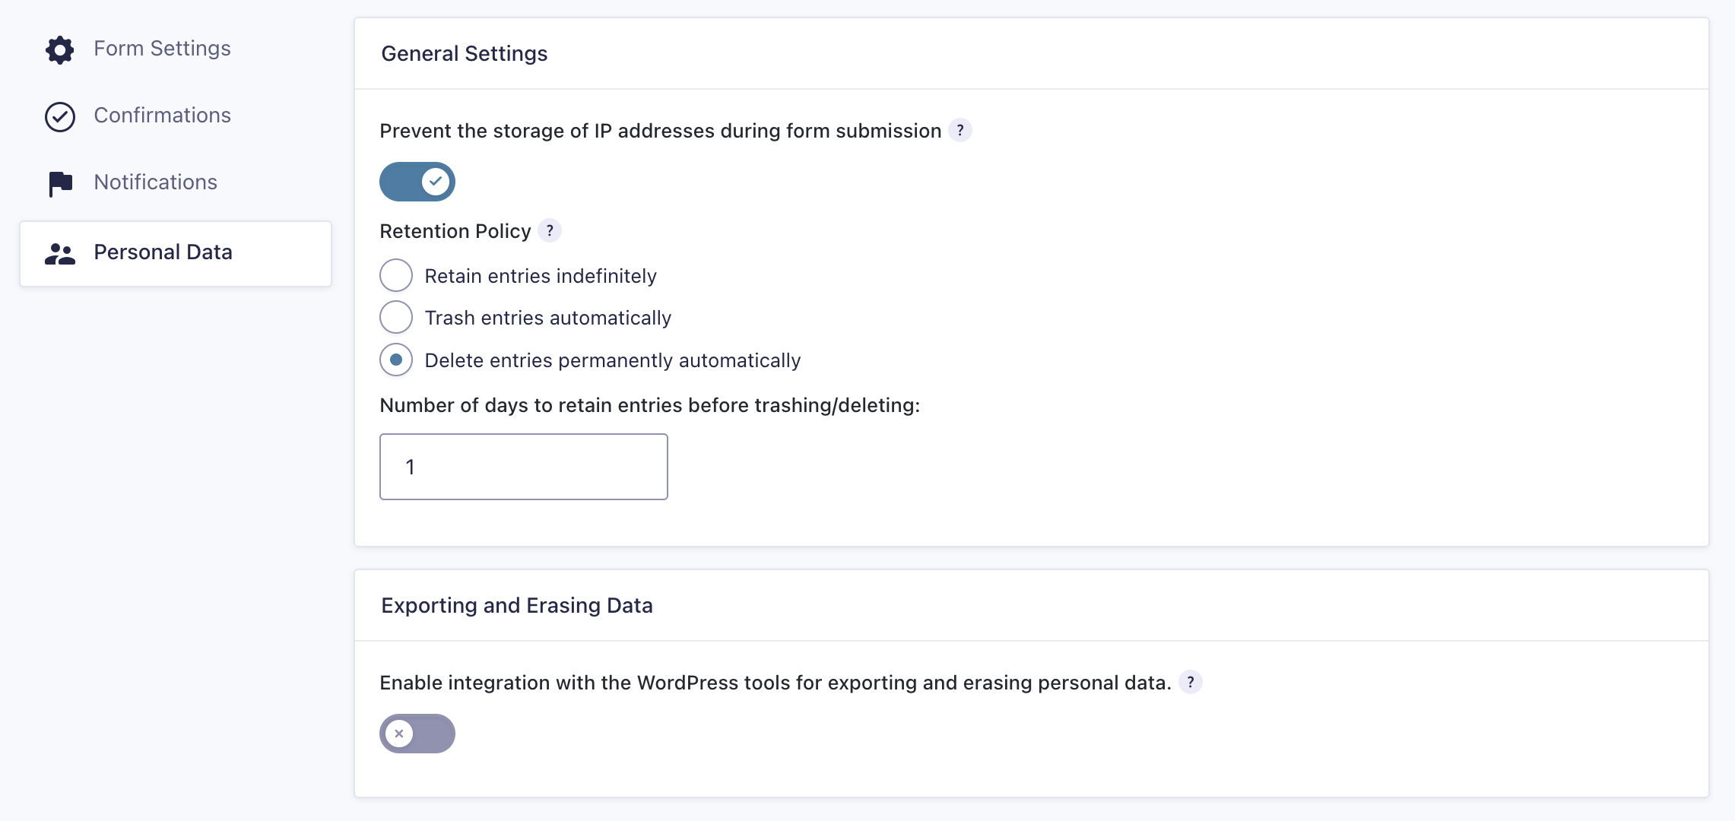
Task: Select Delete entries permanently automatically radio
Action: click(x=396, y=360)
